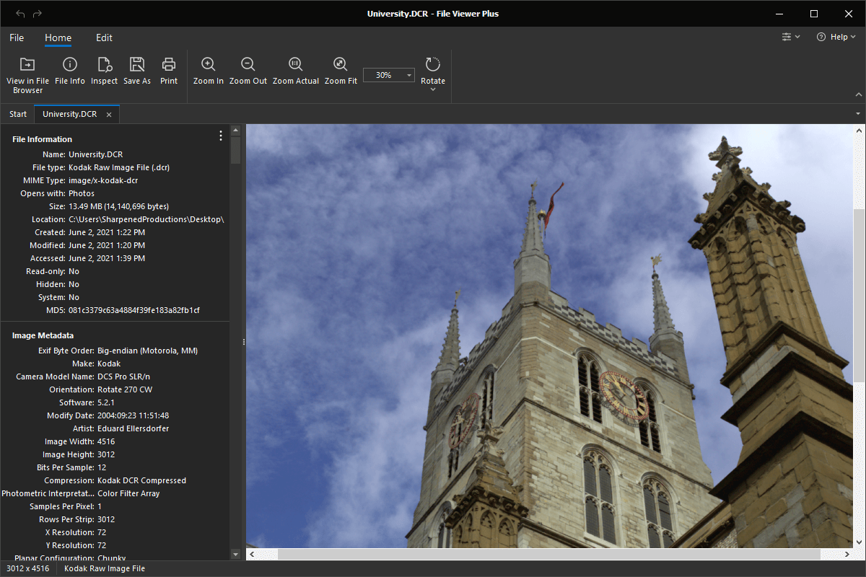Click the Inspect tool icon

(104, 71)
